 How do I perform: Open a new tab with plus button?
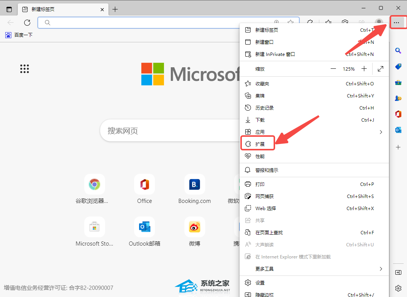pos(115,9)
